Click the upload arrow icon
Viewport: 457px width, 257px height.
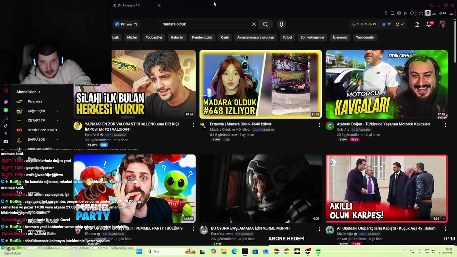click(x=417, y=24)
